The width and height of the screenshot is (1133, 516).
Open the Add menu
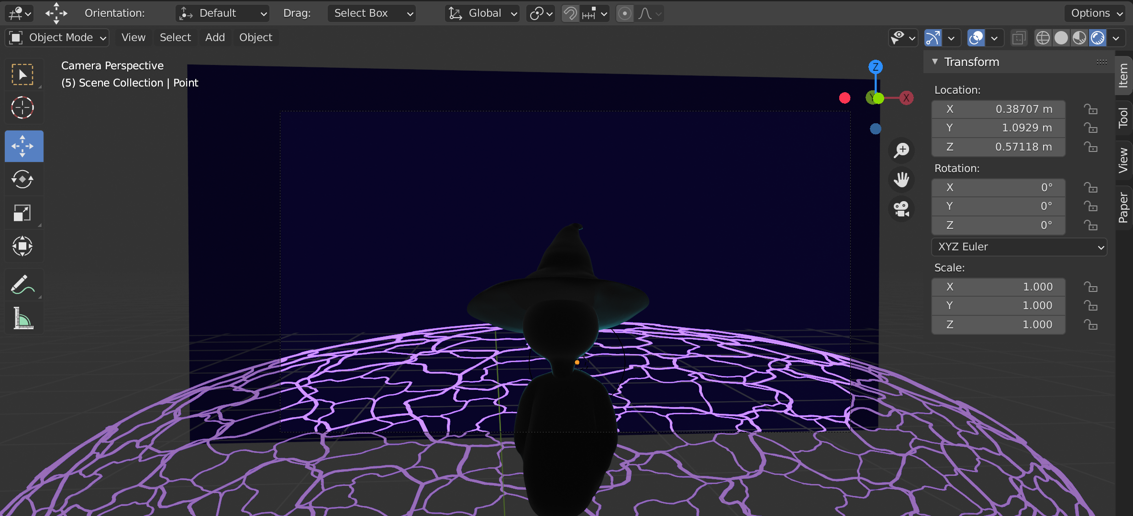click(215, 38)
